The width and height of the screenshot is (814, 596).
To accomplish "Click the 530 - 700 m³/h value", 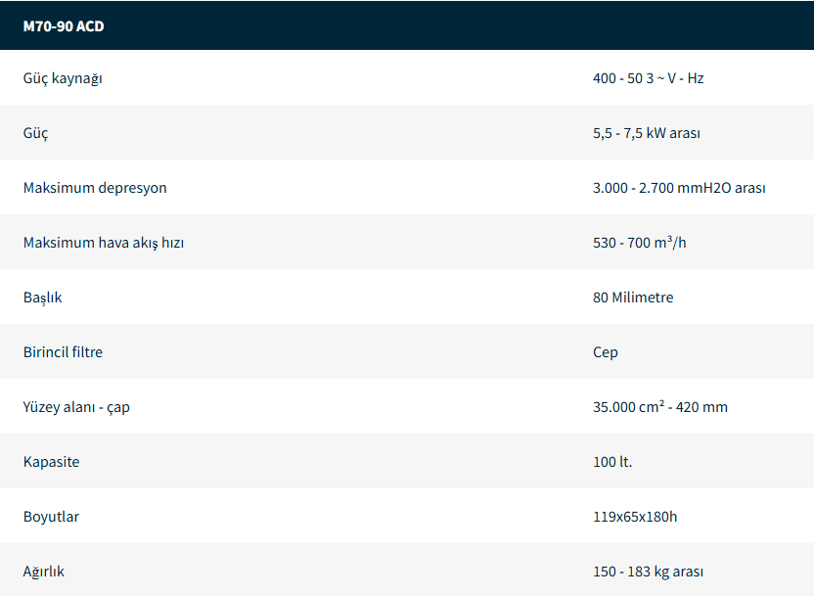I will (639, 243).
